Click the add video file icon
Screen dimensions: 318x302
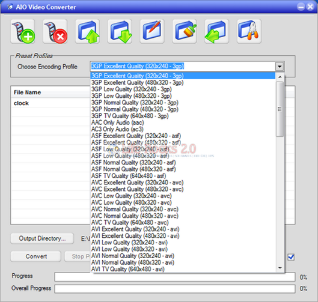click(x=23, y=31)
